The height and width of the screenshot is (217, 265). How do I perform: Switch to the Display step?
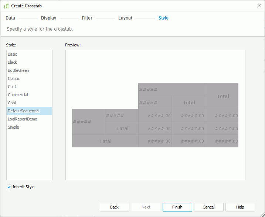48,18
